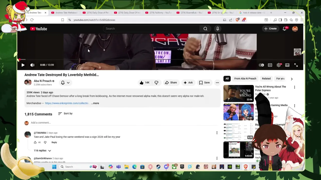Screen dimensions: 321x180
Task: Open options for the Gaming Media video
Action: pyautogui.click(x=294, y=106)
